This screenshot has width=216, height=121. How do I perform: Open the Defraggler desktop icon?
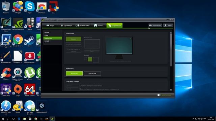point(18,7)
